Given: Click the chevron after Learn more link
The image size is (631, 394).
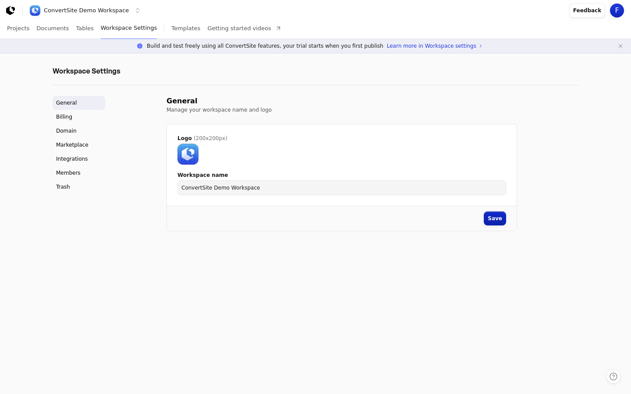Looking at the screenshot, I should click(481, 46).
